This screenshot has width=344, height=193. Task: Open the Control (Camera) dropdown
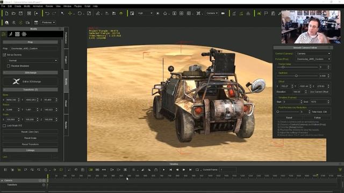coord(313,54)
